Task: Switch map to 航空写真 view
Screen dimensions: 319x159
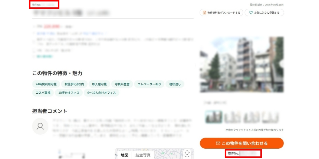Action: pyautogui.click(x=143, y=155)
